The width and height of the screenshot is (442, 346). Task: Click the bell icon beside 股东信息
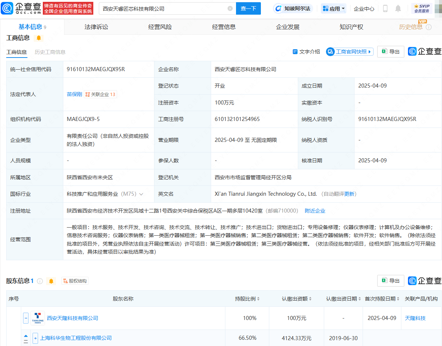51,281
